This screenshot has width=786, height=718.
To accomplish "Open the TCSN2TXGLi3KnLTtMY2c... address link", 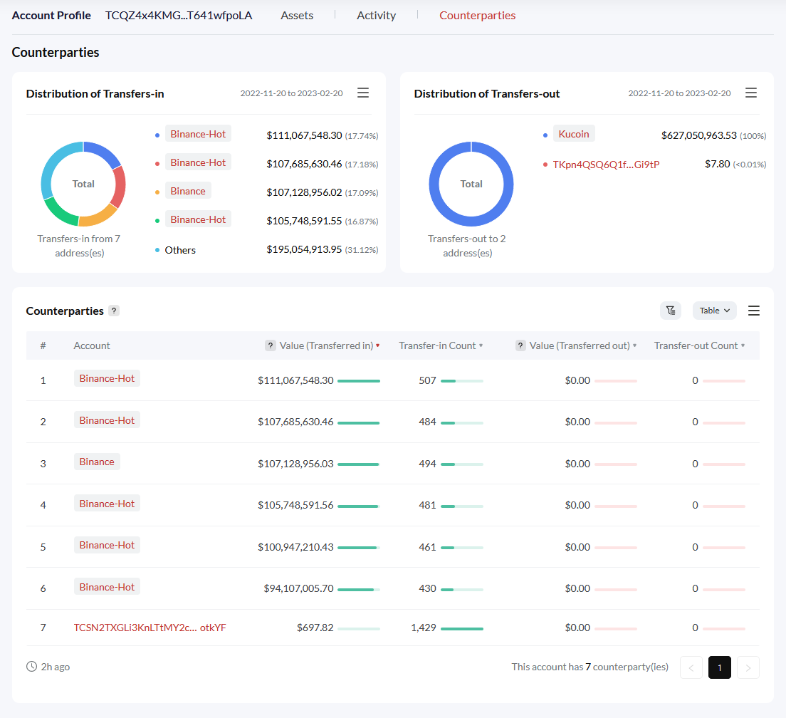I will coord(150,628).
